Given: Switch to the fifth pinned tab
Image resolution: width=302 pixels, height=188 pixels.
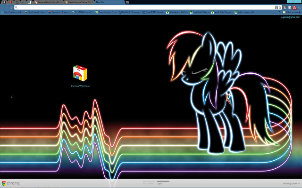Looking at the screenshot, I should pos(29,2).
